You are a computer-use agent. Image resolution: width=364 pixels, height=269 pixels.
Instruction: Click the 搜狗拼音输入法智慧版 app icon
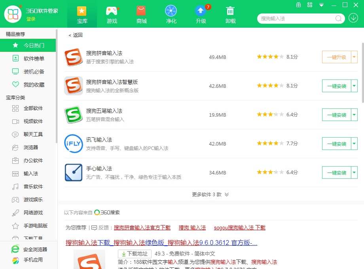73,85
